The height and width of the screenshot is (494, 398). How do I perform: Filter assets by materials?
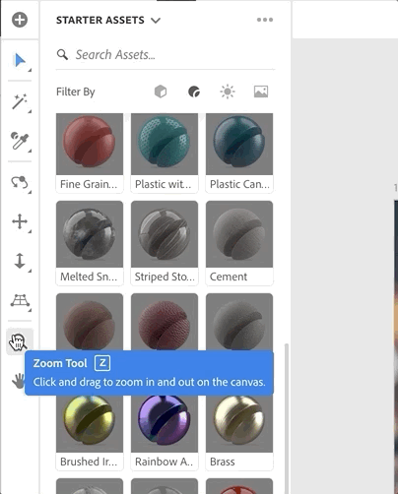tap(194, 92)
